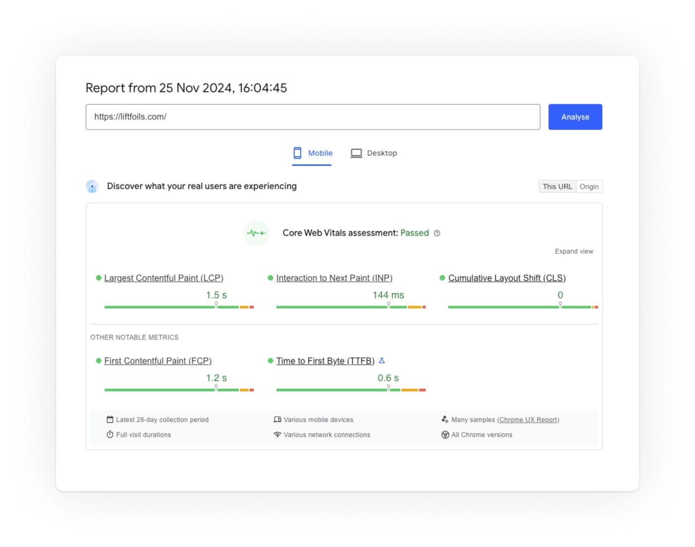Click the blue Analyse button

click(x=575, y=117)
